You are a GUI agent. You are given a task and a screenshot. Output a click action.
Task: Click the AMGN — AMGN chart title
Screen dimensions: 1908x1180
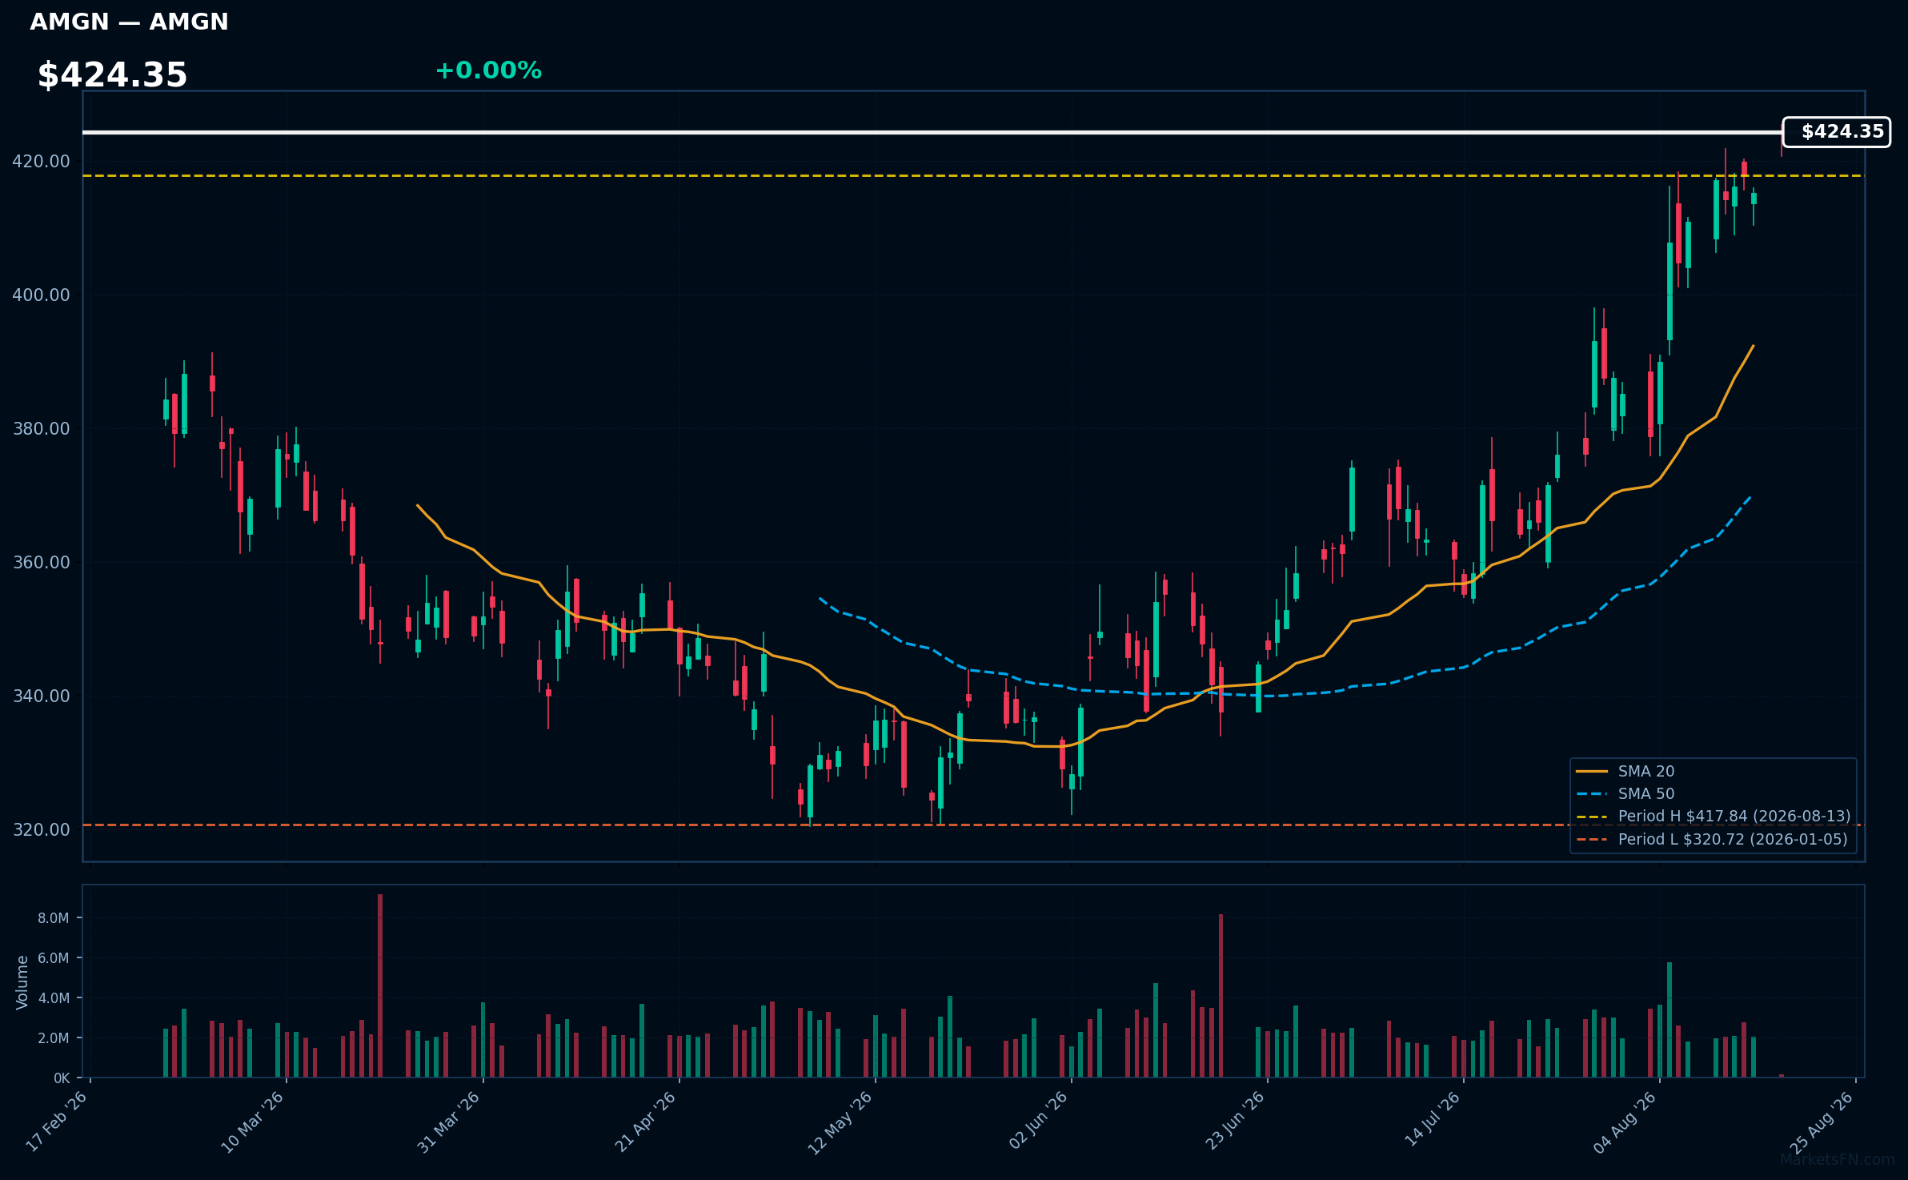point(129,22)
